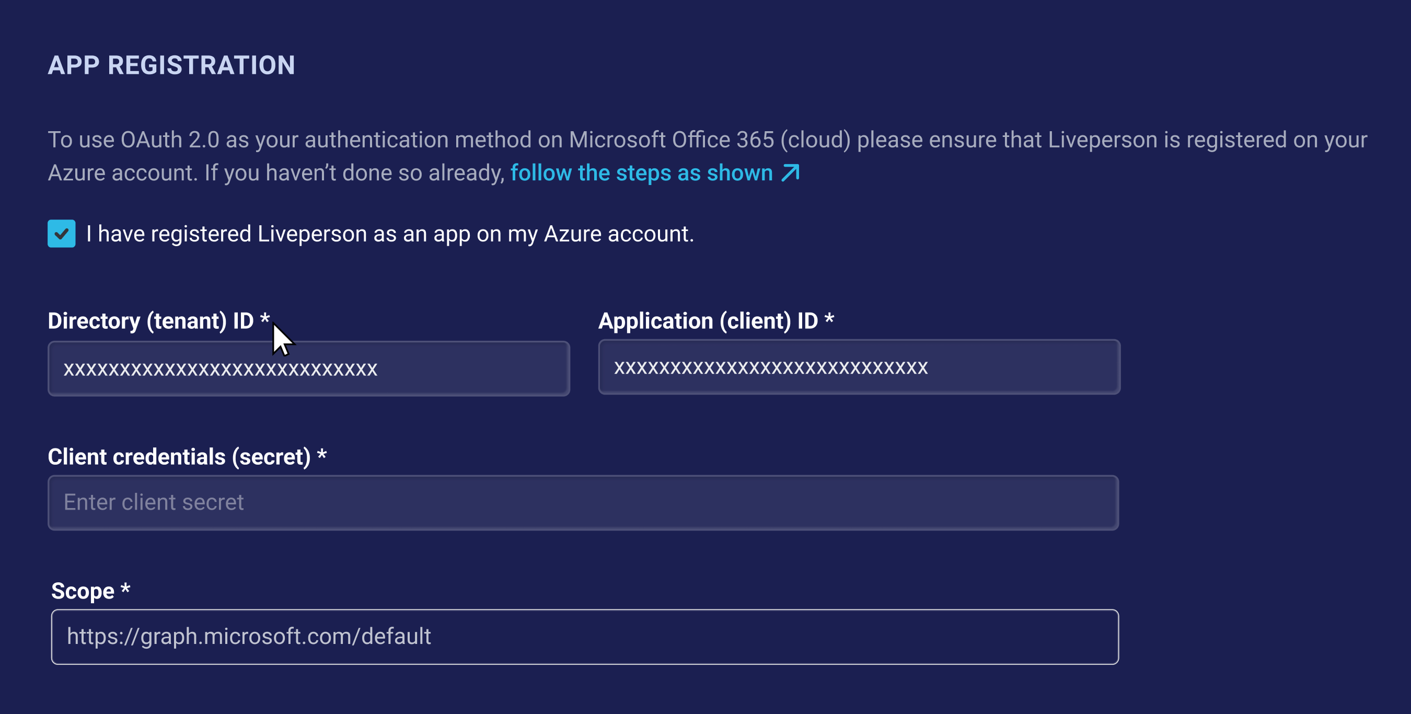
Task: Click the external link arrow icon
Action: 790,173
